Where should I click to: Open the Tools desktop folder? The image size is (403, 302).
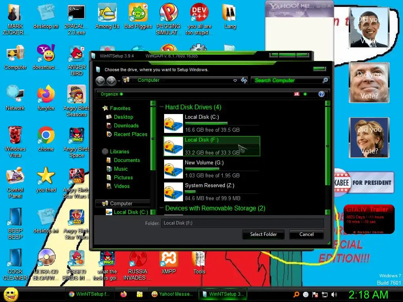[x=199, y=262]
